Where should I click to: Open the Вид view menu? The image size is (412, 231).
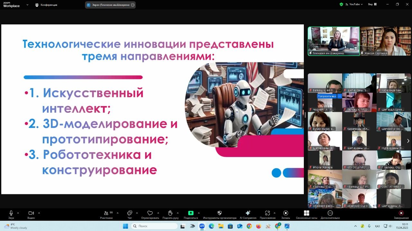tap(372, 4)
